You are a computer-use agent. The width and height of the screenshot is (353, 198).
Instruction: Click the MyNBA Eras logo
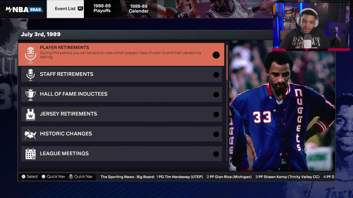coord(24,9)
